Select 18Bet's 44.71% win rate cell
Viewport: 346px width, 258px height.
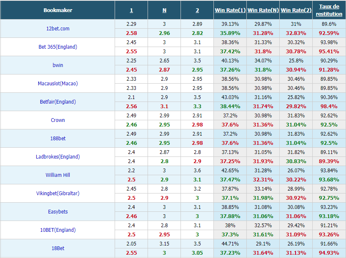pos(230,244)
